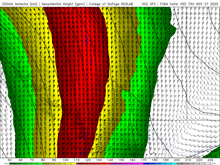Click the legend value "70"
This screenshot has width=220, height=165.
32,160
